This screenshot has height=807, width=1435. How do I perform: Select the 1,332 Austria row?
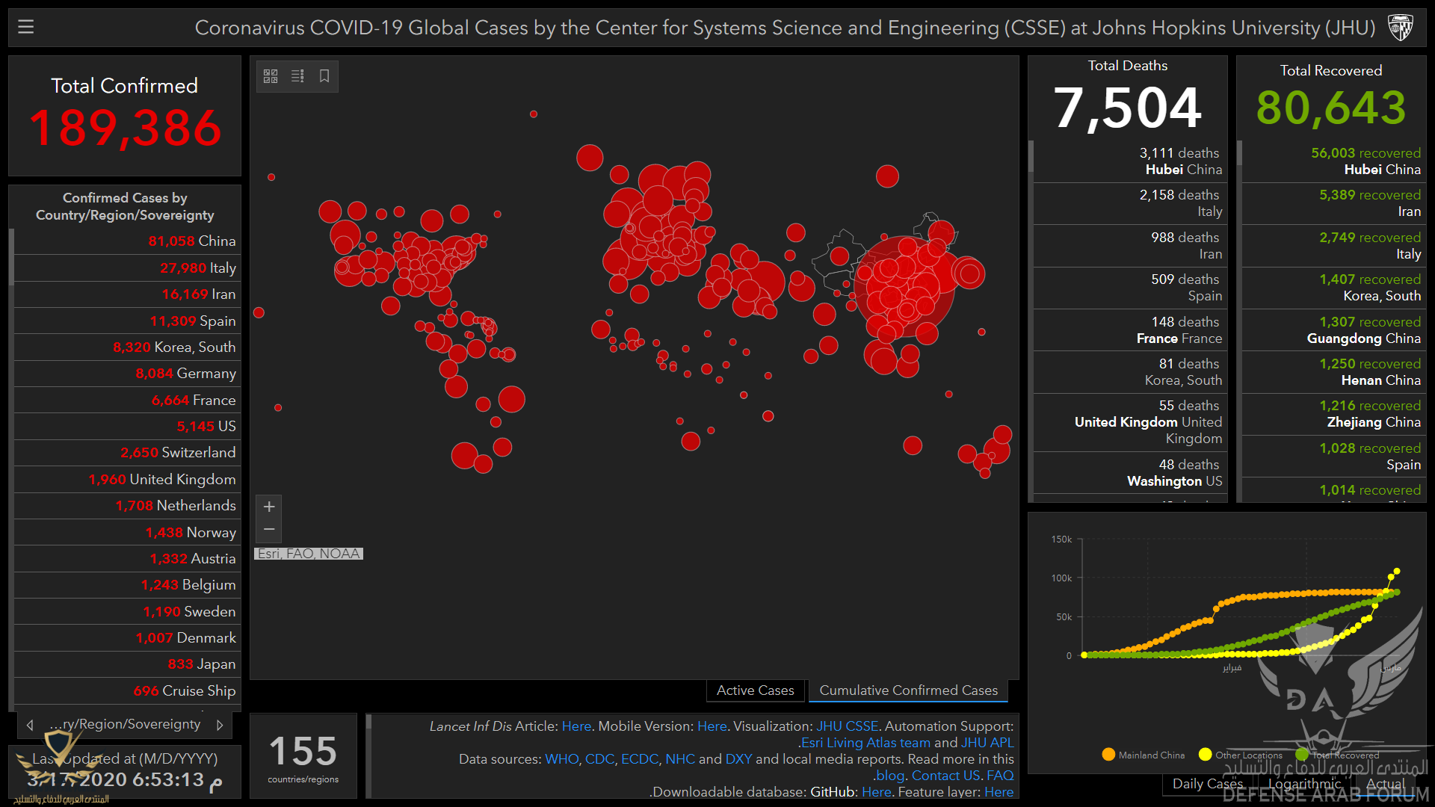[126, 559]
